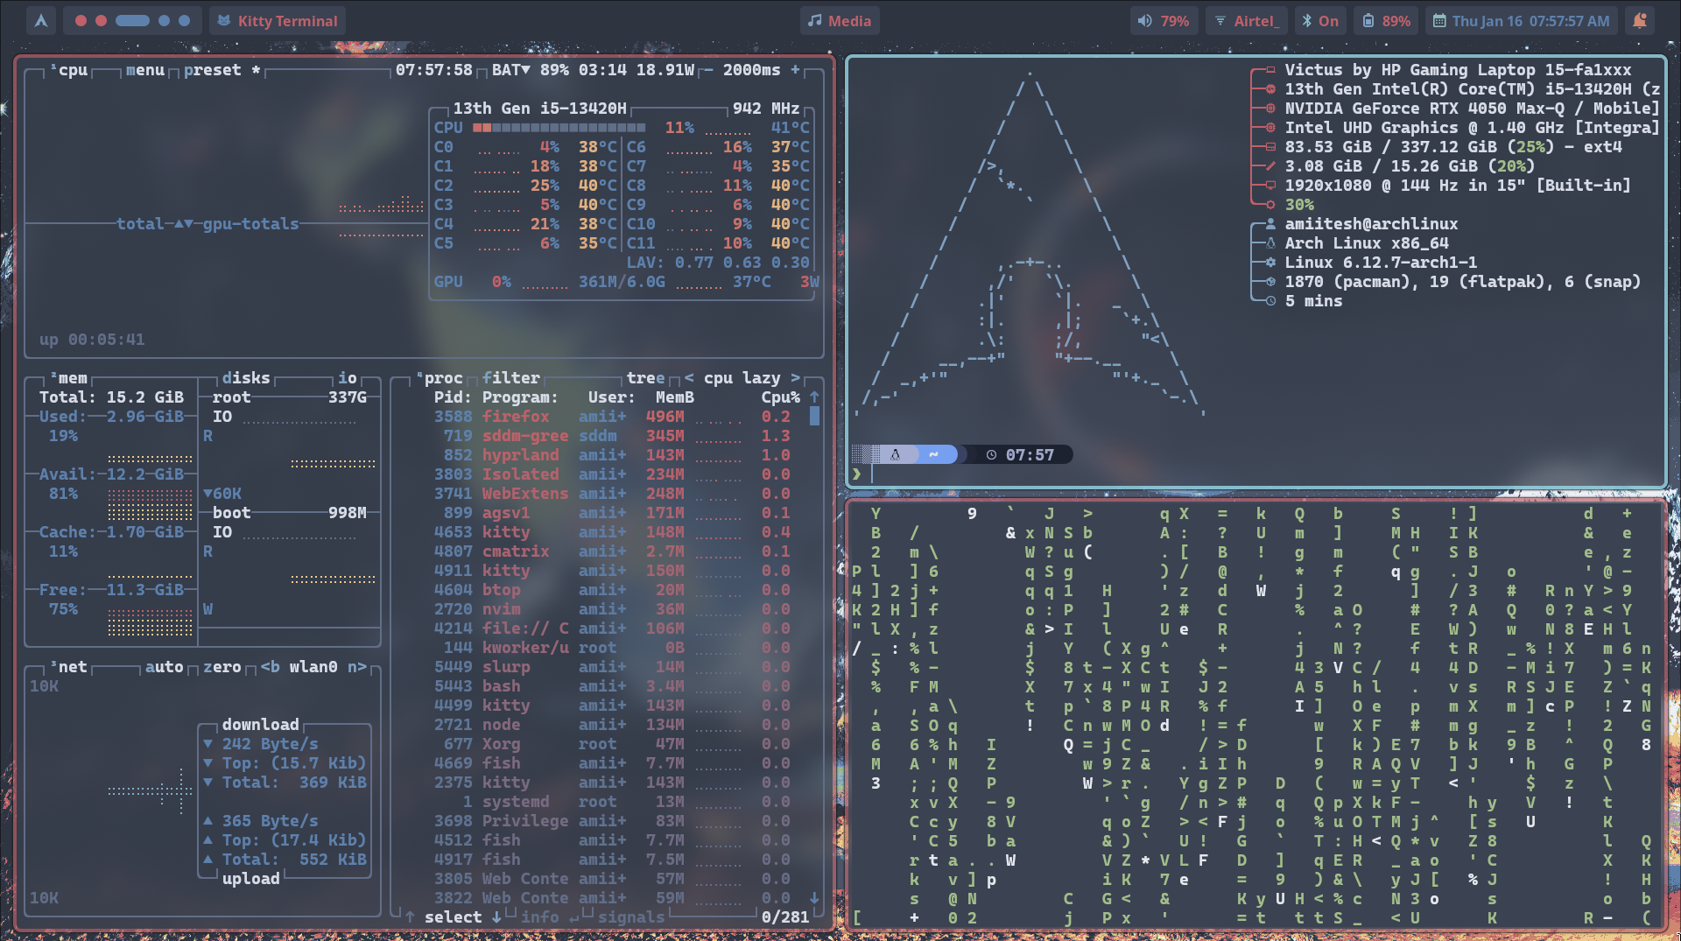Select next network interface after wlan0
This screenshot has height=941, width=1681.
[x=357, y=667]
